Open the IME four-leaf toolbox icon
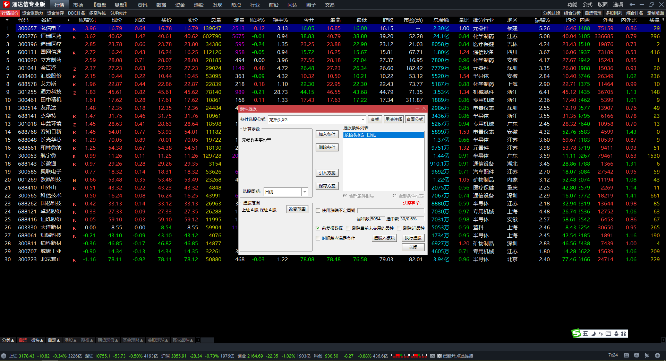Image resolution: width=666 pixels, height=361 pixels. click(x=623, y=334)
